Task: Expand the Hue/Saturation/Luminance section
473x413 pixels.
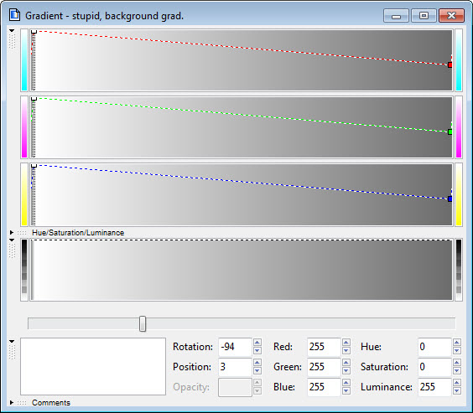Action: tap(12, 233)
